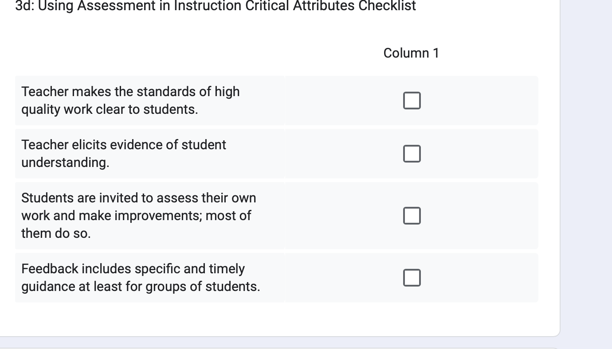
Task: Click the 'Teacher makes the standards' row label
Action: (x=130, y=101)
